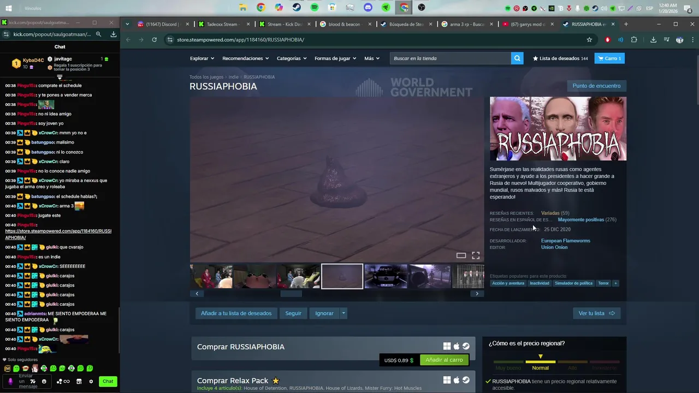Click the Terror tag
The height and width of the screenshot is (393, 699).
pyautogui.click(x=603, y=283)
